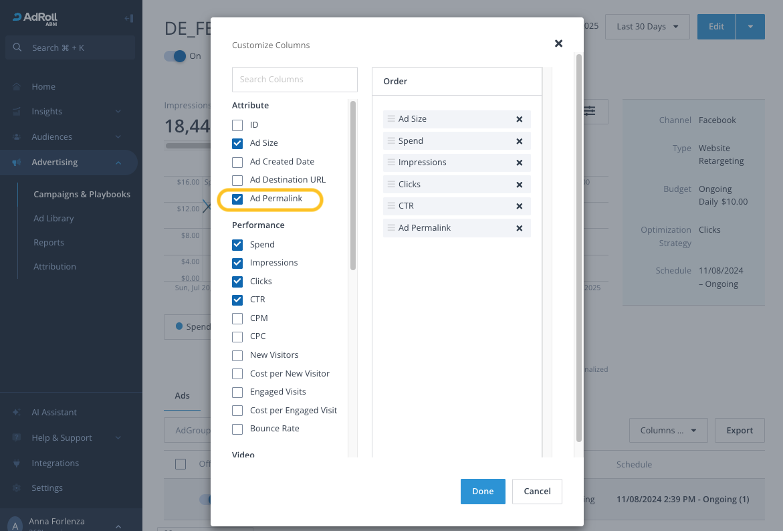Viewport: 783px width, 531px height.
Task: Remove Clicks column from order list
Action: (x=519, y=185)
